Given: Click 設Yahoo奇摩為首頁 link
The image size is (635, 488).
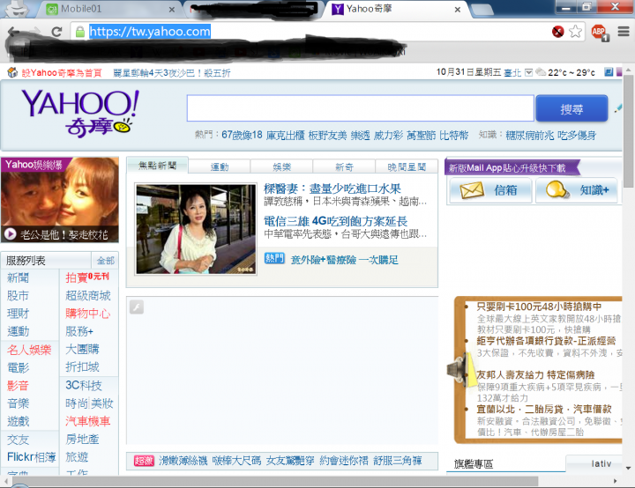Looking at the screenshot, I should tap(62, 73).
